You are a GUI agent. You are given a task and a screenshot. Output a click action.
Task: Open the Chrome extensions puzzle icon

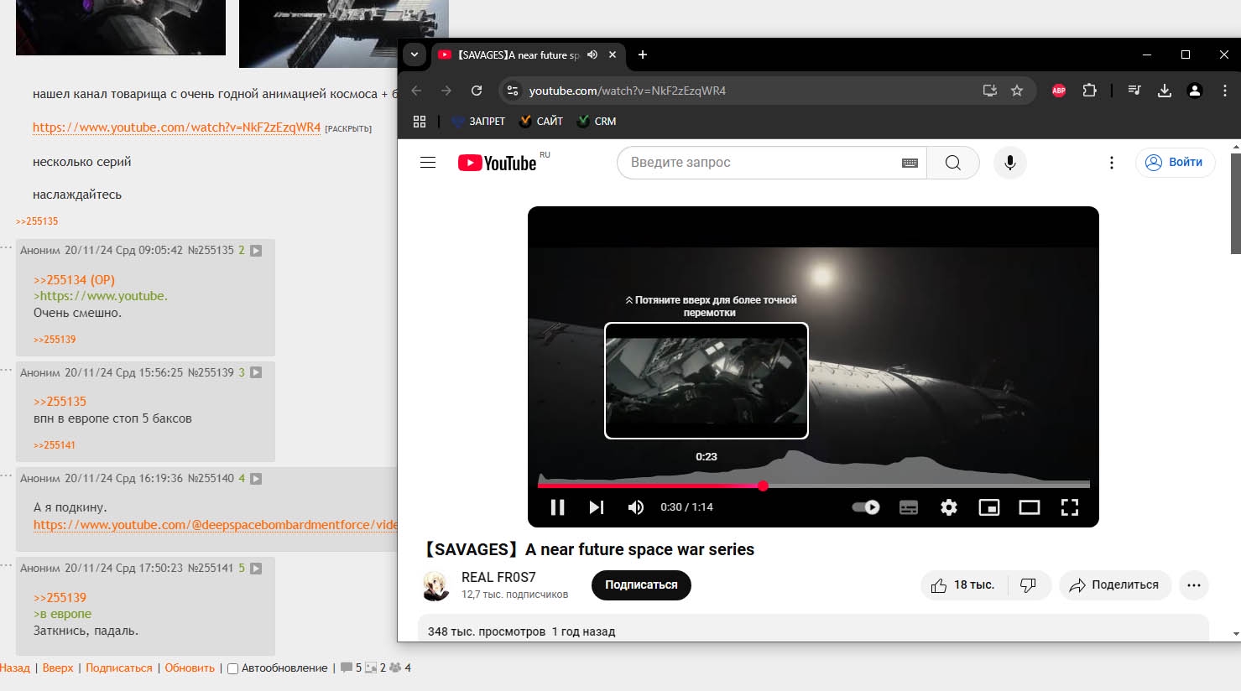tap(1089, 91)
